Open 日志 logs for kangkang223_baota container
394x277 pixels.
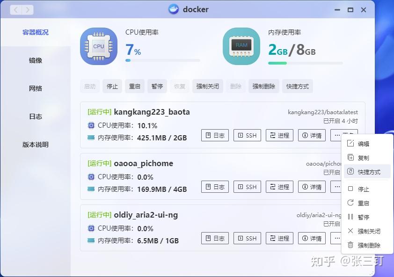pos(214,135)
